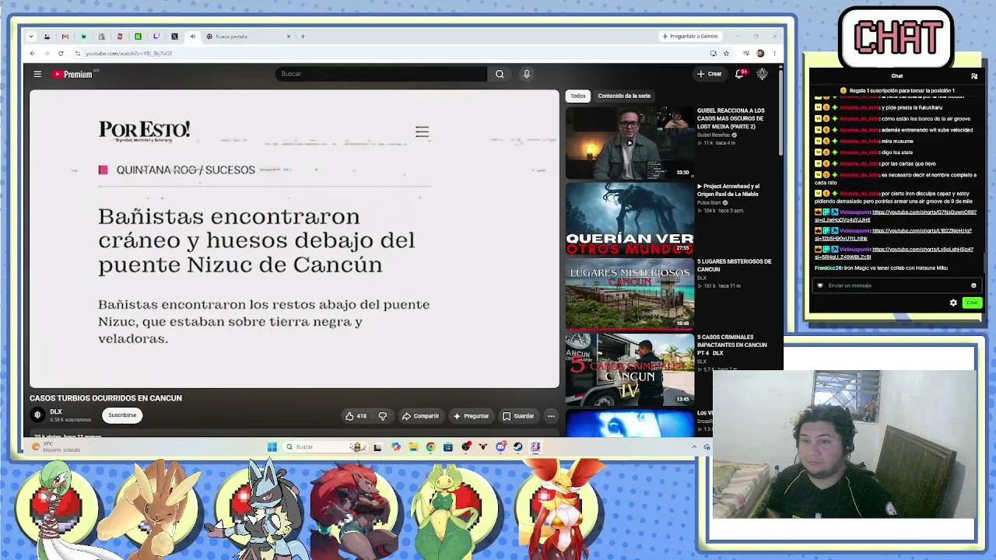The width and height of the screenshot is (996, 560).
Task: Go to YouTube Premium home logo
Action: tap(72, 74)
